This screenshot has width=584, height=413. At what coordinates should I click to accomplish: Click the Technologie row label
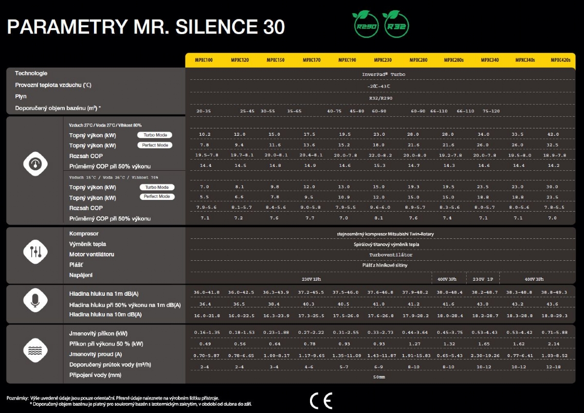[31, 73]
